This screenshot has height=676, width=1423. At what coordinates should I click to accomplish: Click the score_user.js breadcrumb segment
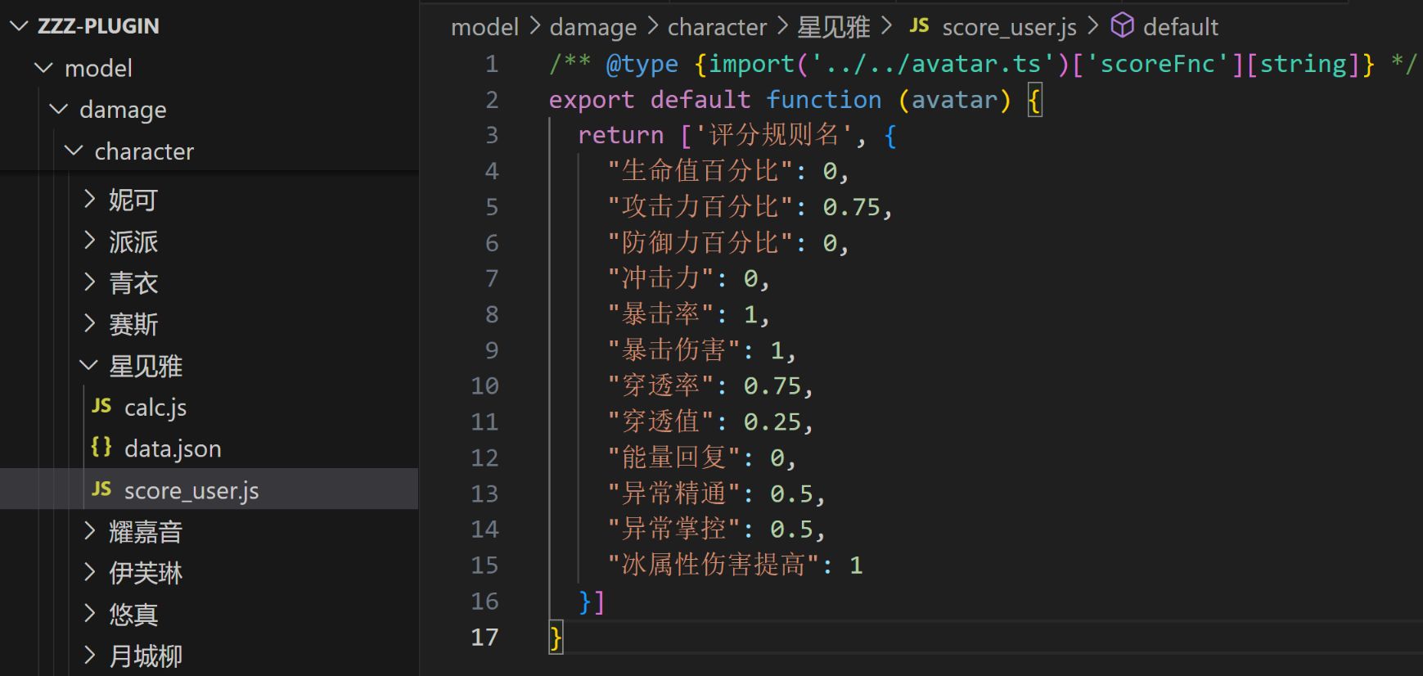click(x=1010, y=27)
